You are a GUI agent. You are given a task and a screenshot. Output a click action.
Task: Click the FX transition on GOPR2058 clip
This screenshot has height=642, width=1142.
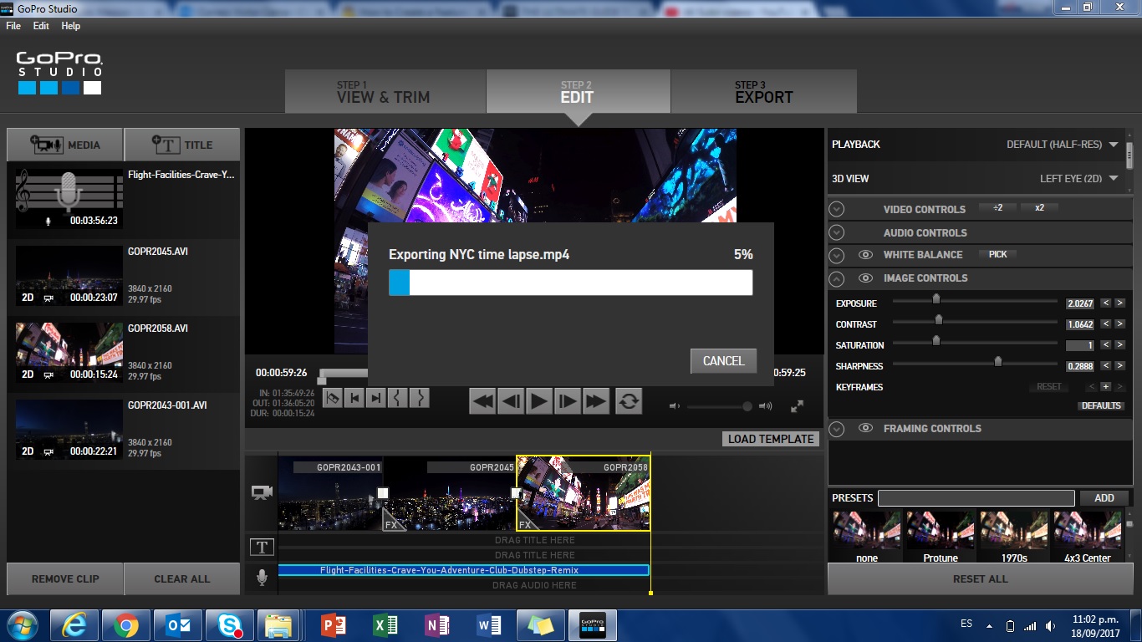click(525, 523)
